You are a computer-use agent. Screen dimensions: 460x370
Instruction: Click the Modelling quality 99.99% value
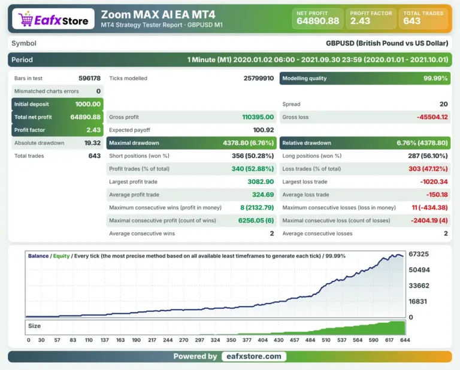tap(435, 78)
